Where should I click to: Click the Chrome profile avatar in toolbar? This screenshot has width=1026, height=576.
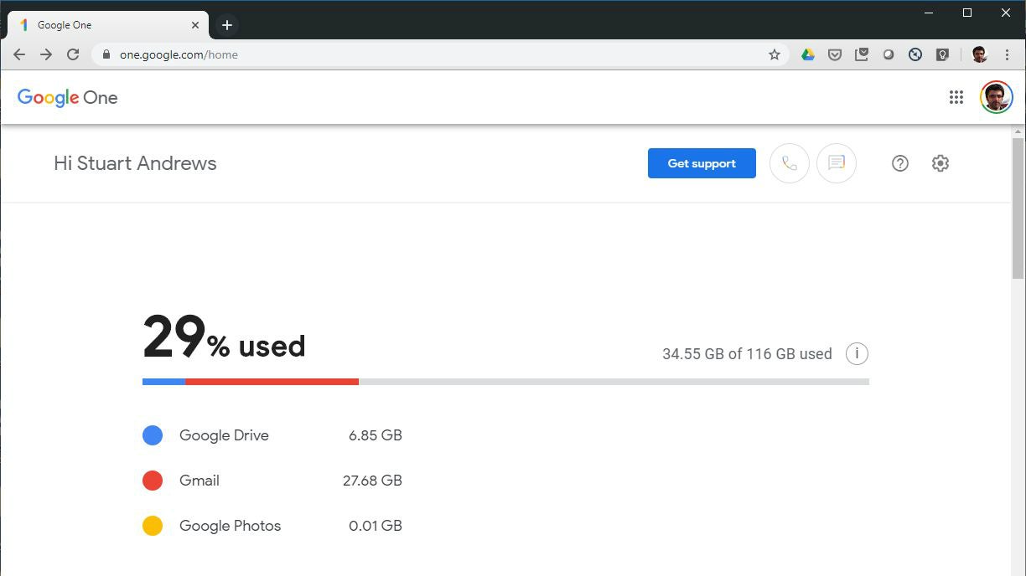[979, 54]
